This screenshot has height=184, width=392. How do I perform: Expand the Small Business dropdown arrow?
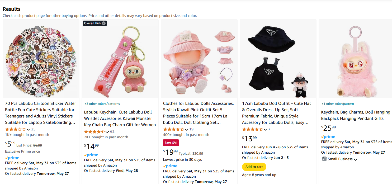pyautogui.click(x=356, y=159)
